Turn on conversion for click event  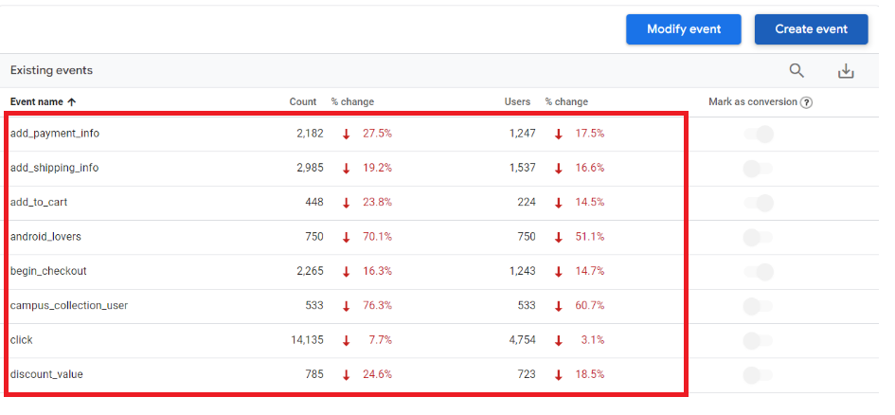[759, 341]
